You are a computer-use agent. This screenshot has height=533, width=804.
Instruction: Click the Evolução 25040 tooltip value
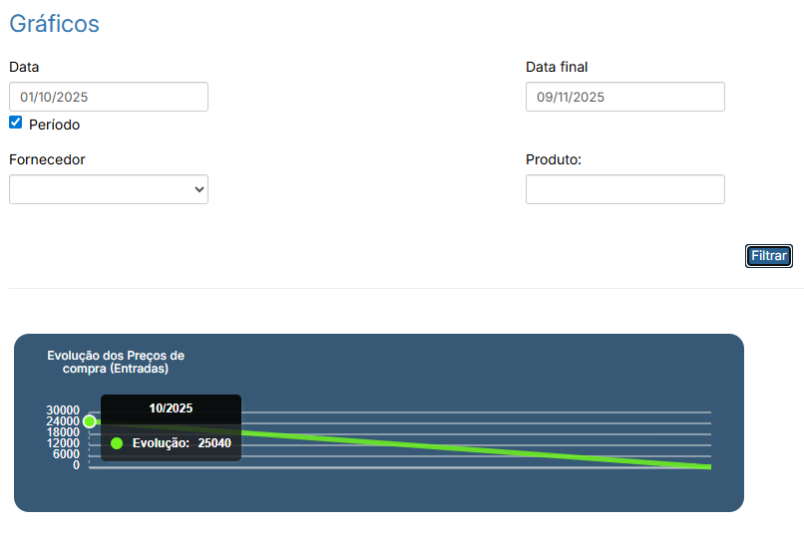click(213, 443)
